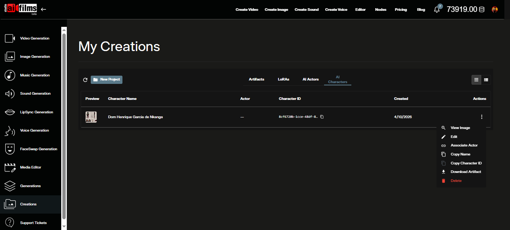The width and height of the screenshot is (510, 230).
Task: Select the AI Actors tab
Action: [x=310, y=79]
